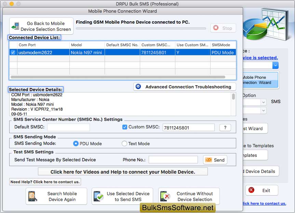Image resolution: width=295 pixels, height=213 pixels.
Task: Click the Model column header
Action: [87, 45]
